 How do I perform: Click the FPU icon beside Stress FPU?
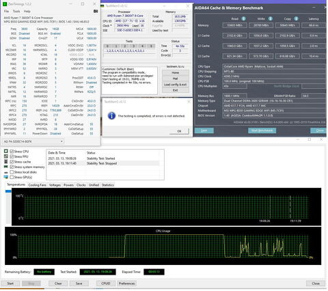pos(6,156)
